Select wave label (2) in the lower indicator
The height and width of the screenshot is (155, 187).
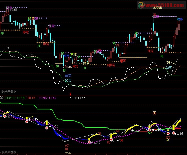pos(109,142)
